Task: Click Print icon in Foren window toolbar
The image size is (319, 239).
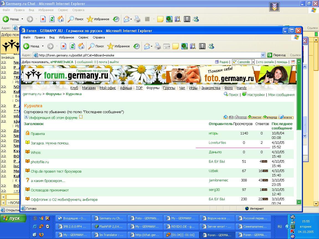Action: tap(158, 46)
